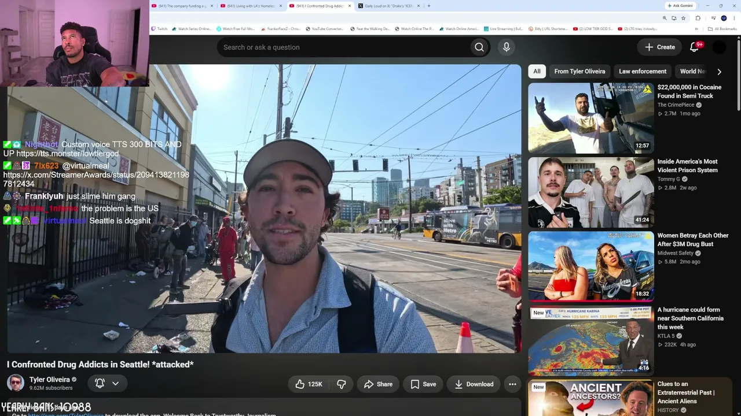Dislike the video with thumbs down
The width and height of the screenshot is (741, 416).
click(342, 384)
